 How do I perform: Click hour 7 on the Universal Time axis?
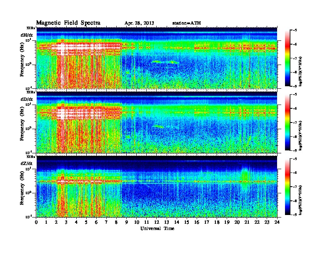pyautogui.click(x=107, y=222)
